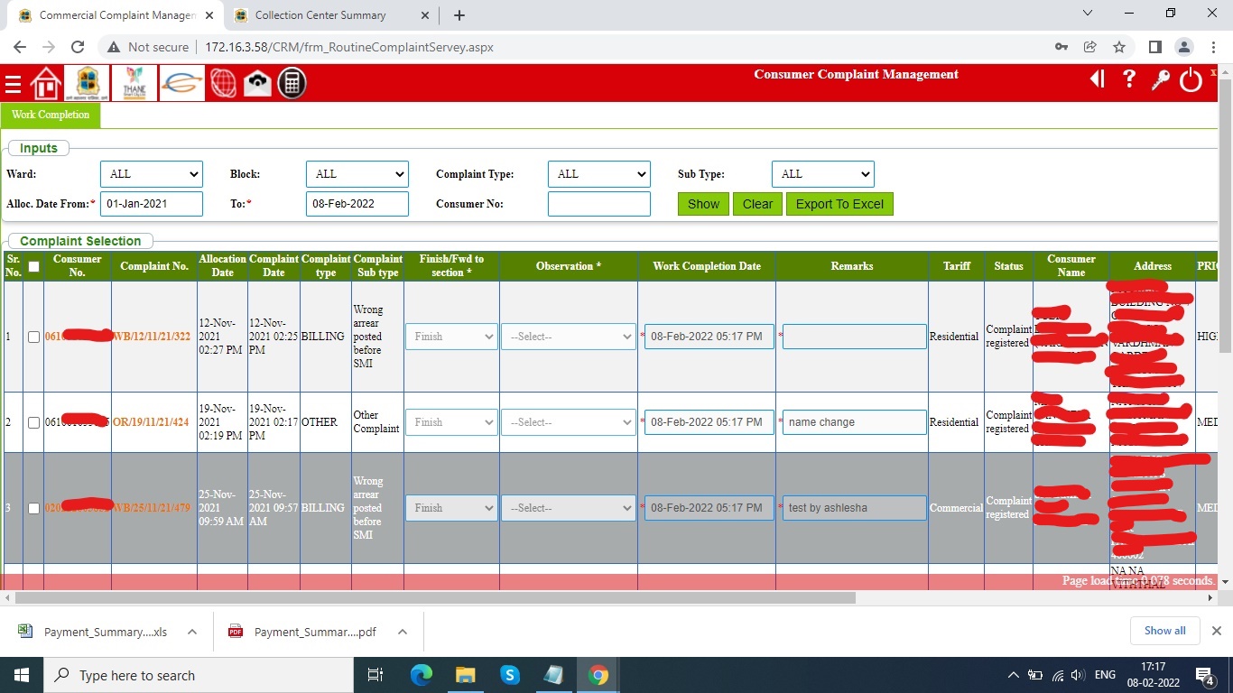Image resolution: width=1233 pixels, height=693 pixels.
Task: Open Finish dropdown in row 2
Action: pos(451,422)
